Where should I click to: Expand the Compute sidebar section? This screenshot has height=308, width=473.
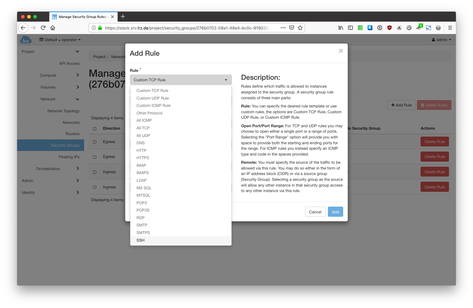[48, 75]
